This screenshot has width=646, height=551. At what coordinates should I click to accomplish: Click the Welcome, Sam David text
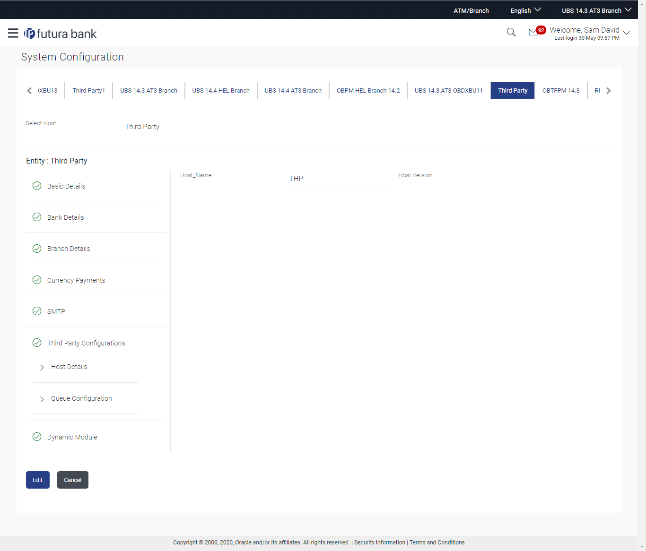coord(585,30)
